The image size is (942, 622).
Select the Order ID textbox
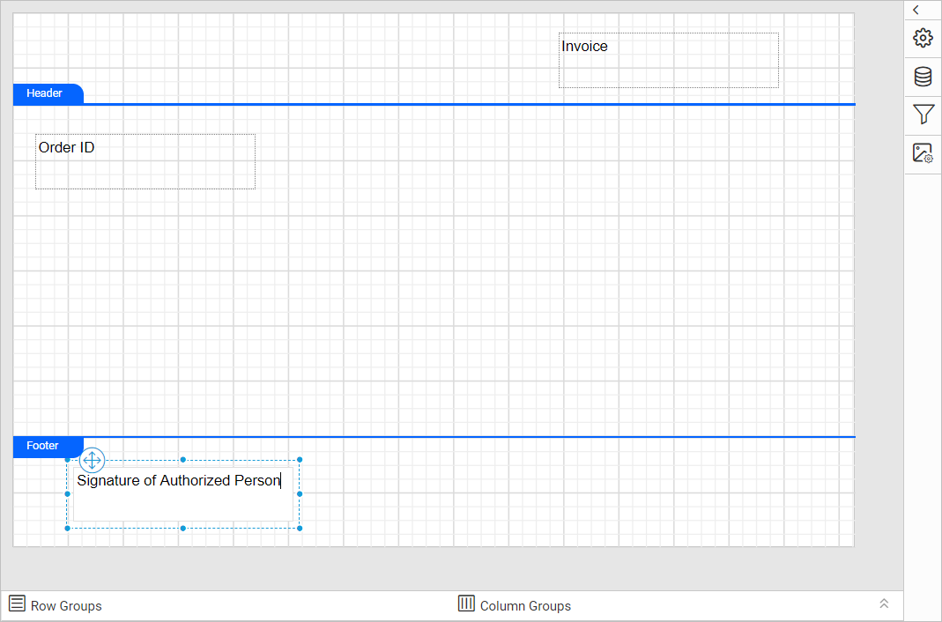tap(145, 161)
